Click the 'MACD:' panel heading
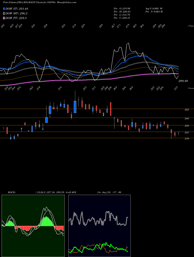This screenshot has height=257, width=194. point(12,192)
